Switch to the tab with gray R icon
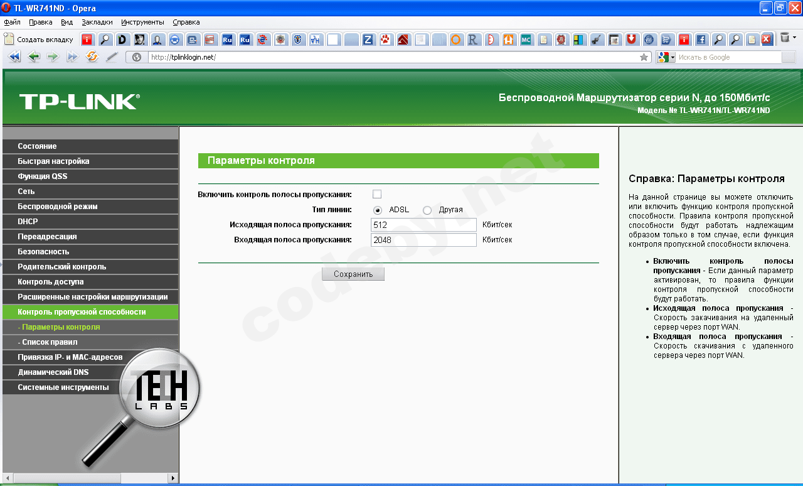This screenshot has height=486, width=803. pyautogui.click(x=474, y=40)
